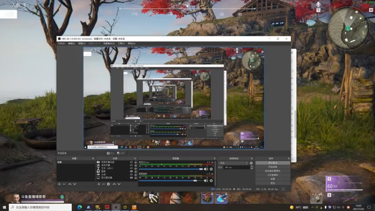This screenshot has width=375, height=211.
Task: Toggle visibility of 显示器采集 source
Action: click(131, 178)
